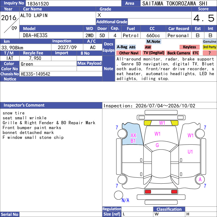The width and height of the screenshot is (217, 217).
Task: Click the Notice header bar
Action: click(51, 79)
